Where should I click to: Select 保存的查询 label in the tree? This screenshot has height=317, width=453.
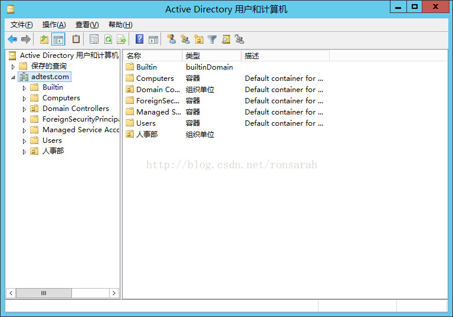pos(49,66)
